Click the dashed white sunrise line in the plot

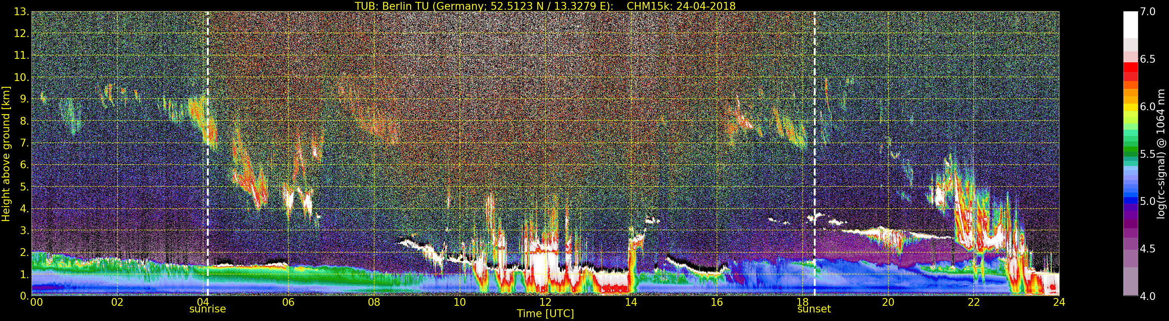click(207, 153)
